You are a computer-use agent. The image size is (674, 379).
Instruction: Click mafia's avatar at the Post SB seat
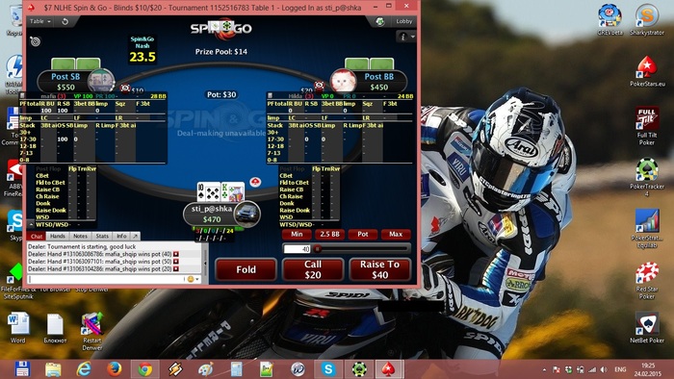(x=101, y=81)
